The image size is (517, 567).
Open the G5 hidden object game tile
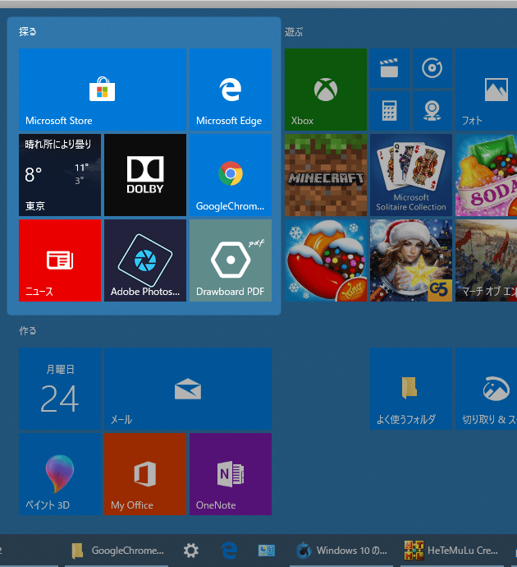tap(411, 260)
